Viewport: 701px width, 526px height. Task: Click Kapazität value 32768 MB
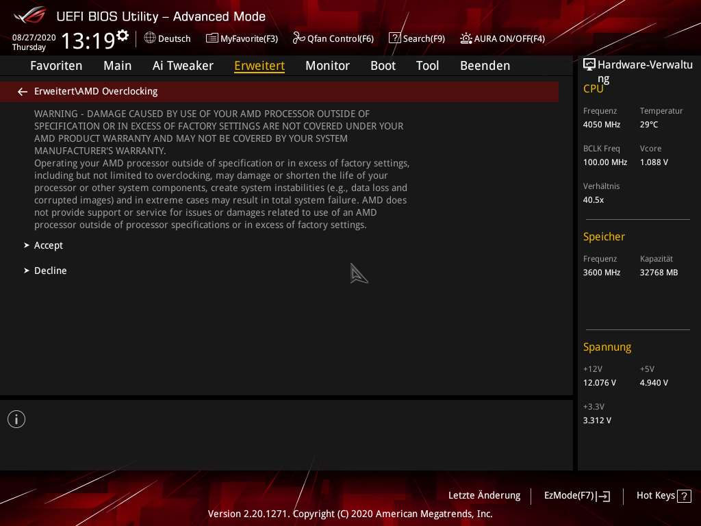point(659,273)
